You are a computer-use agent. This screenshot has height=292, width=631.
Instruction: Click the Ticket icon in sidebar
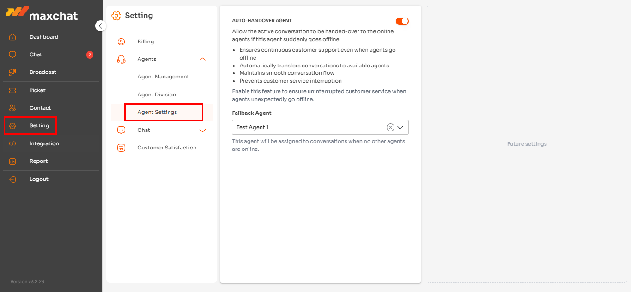[12, 90]
